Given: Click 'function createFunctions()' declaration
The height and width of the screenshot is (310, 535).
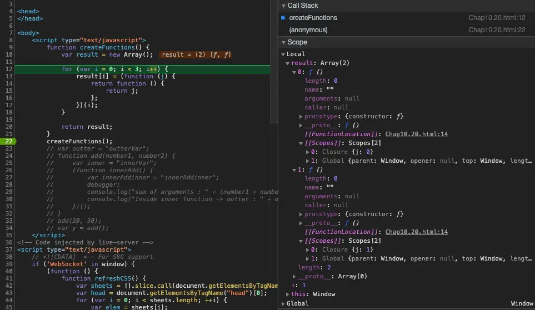Looking at the screenshot, I should pos(98,47).
